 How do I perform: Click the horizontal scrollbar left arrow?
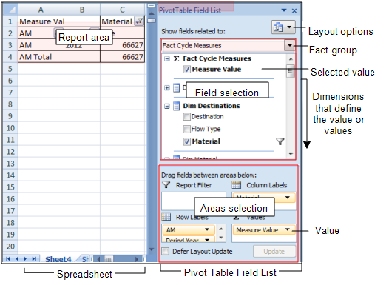tap(99, 259)
